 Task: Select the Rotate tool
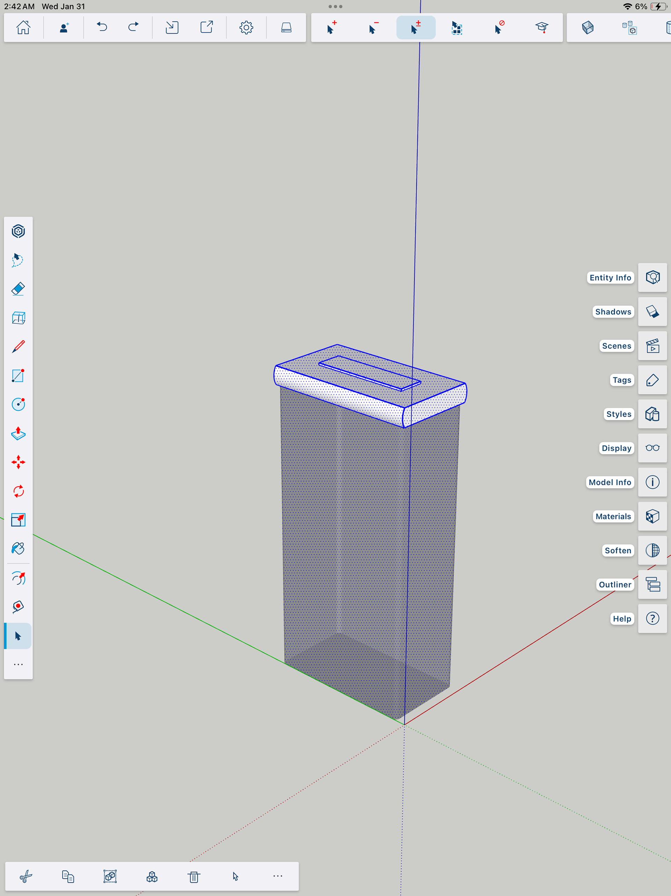[x=18, y=491]
